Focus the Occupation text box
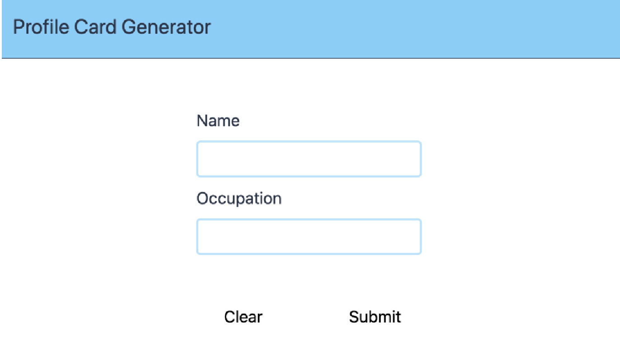 (309, 236)
